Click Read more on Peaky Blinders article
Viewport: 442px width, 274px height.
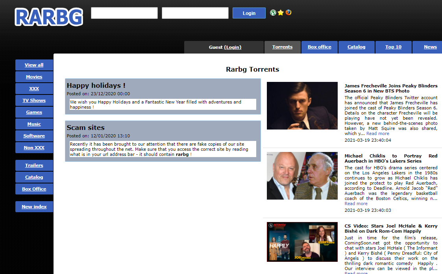tap(378, 133)
